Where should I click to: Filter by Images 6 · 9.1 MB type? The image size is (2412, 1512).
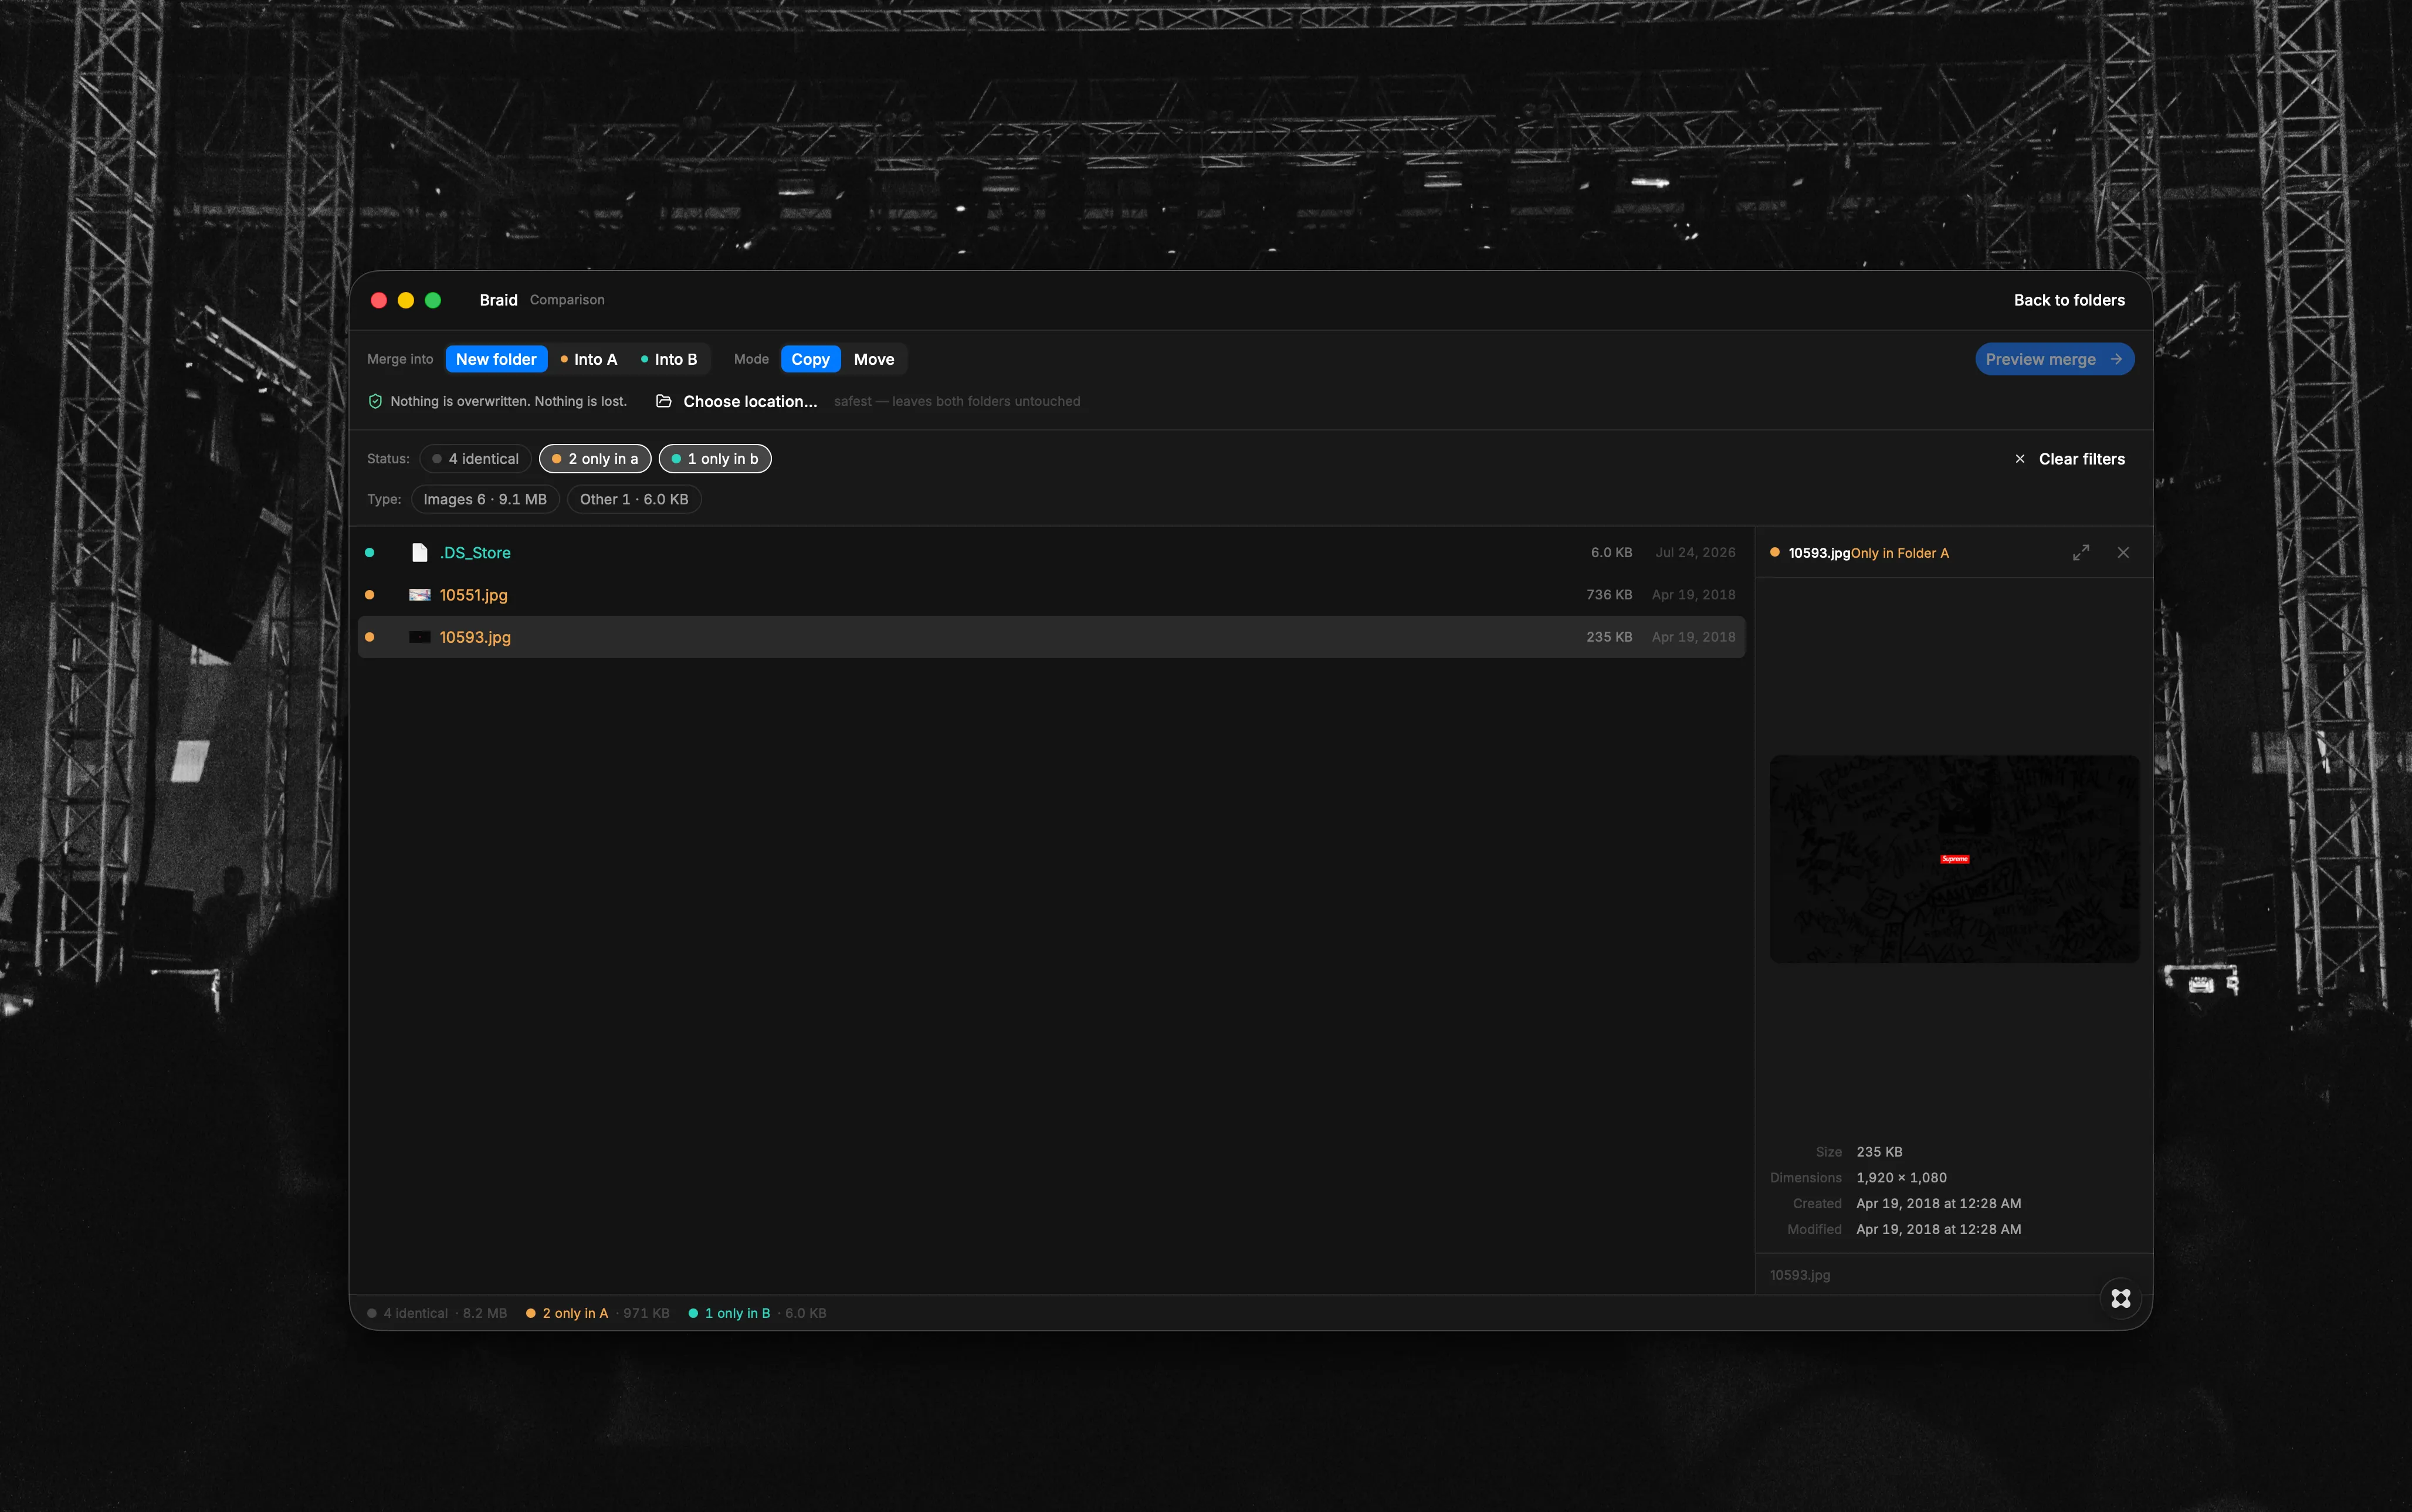[485, 499]
